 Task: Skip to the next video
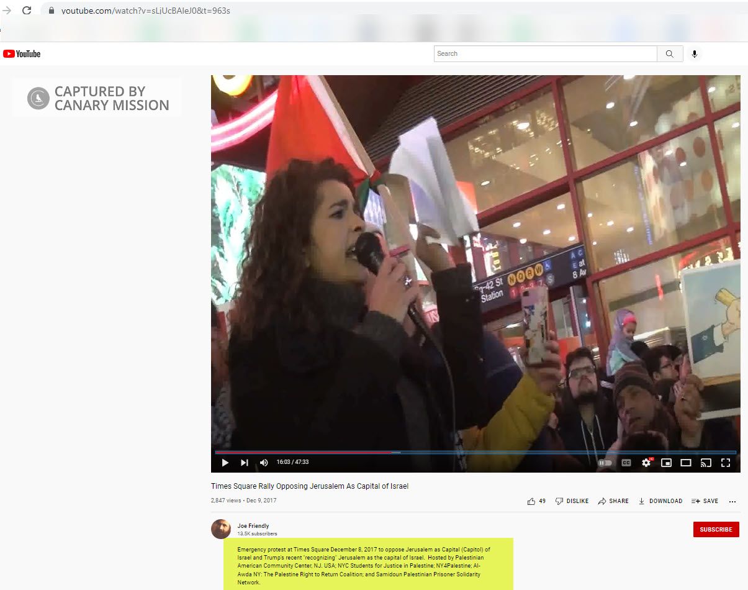click(245, 463)
